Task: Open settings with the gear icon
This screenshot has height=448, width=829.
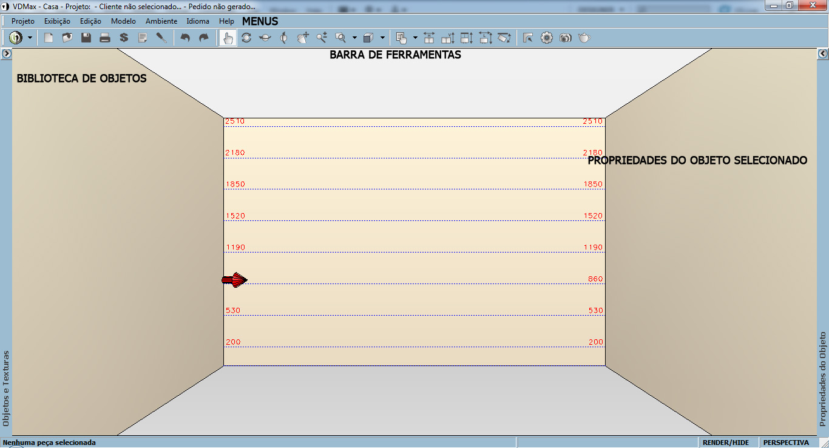Action: point(547,38)
